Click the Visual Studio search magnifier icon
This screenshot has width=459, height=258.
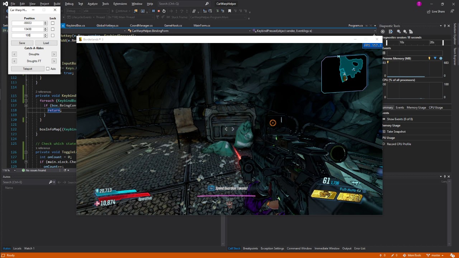click(x=207, y=4)
